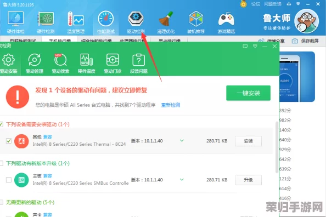Click the 614分 score entry

coord(285,189)
